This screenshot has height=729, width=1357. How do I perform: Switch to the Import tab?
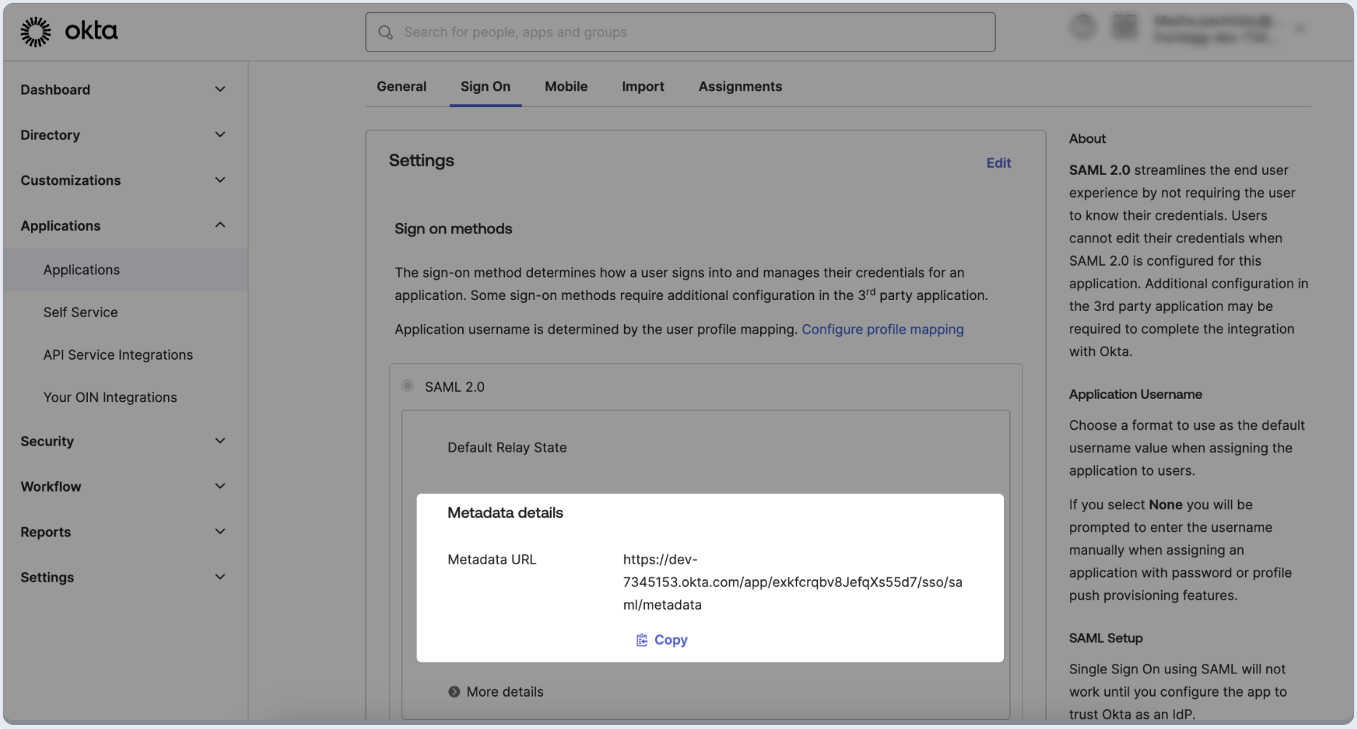pos(643,86)
